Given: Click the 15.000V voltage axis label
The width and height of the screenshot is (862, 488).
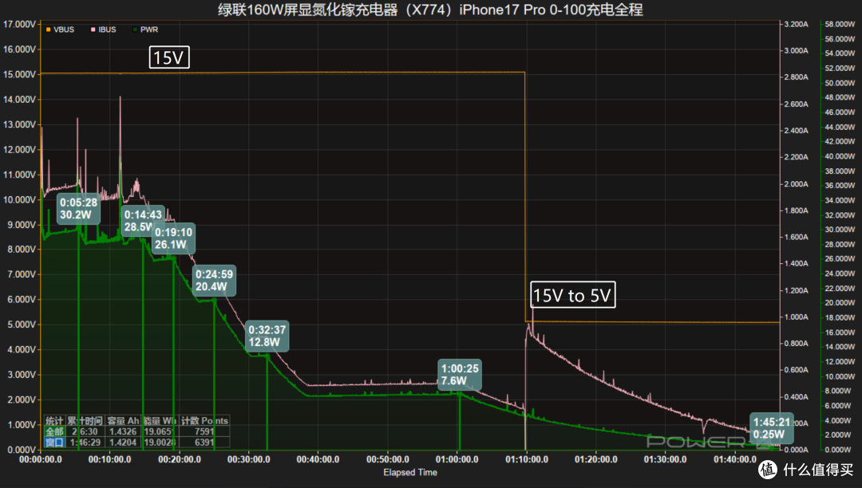Looking at the screenshot, I should click(19, 75).
